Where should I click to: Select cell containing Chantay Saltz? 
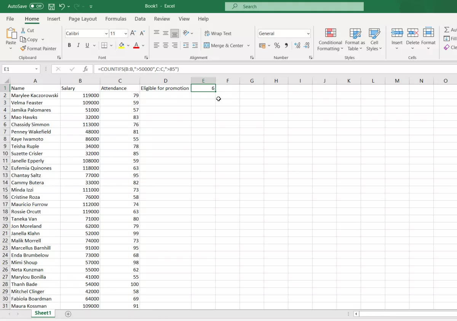pos(35,175)
